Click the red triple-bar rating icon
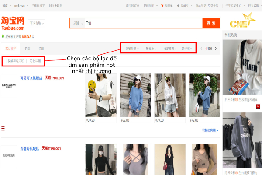The image size is (262, 175). click(x=3, y=129)
